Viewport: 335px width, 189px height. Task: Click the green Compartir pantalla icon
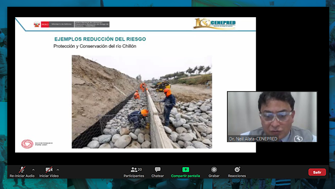[185, 170]
